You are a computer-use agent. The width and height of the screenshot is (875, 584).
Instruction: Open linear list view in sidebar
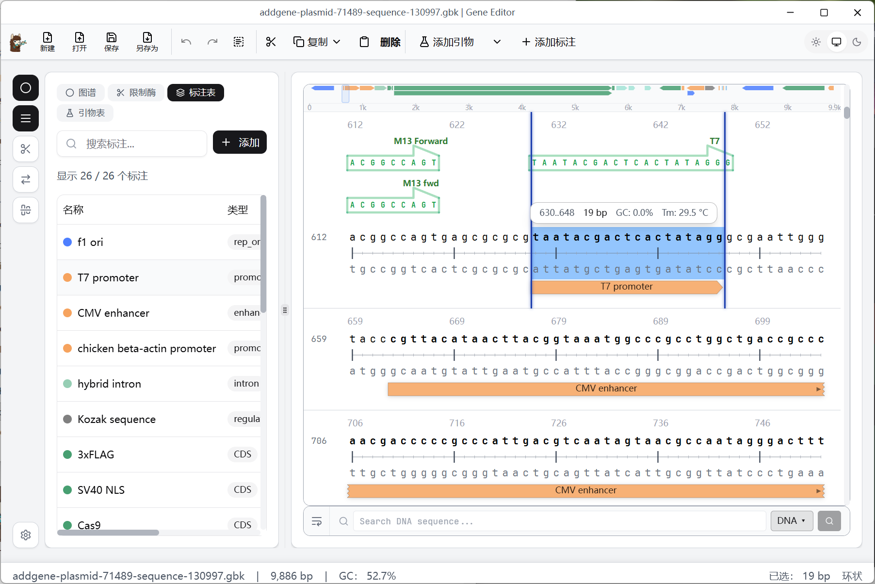tap(26, 118)
